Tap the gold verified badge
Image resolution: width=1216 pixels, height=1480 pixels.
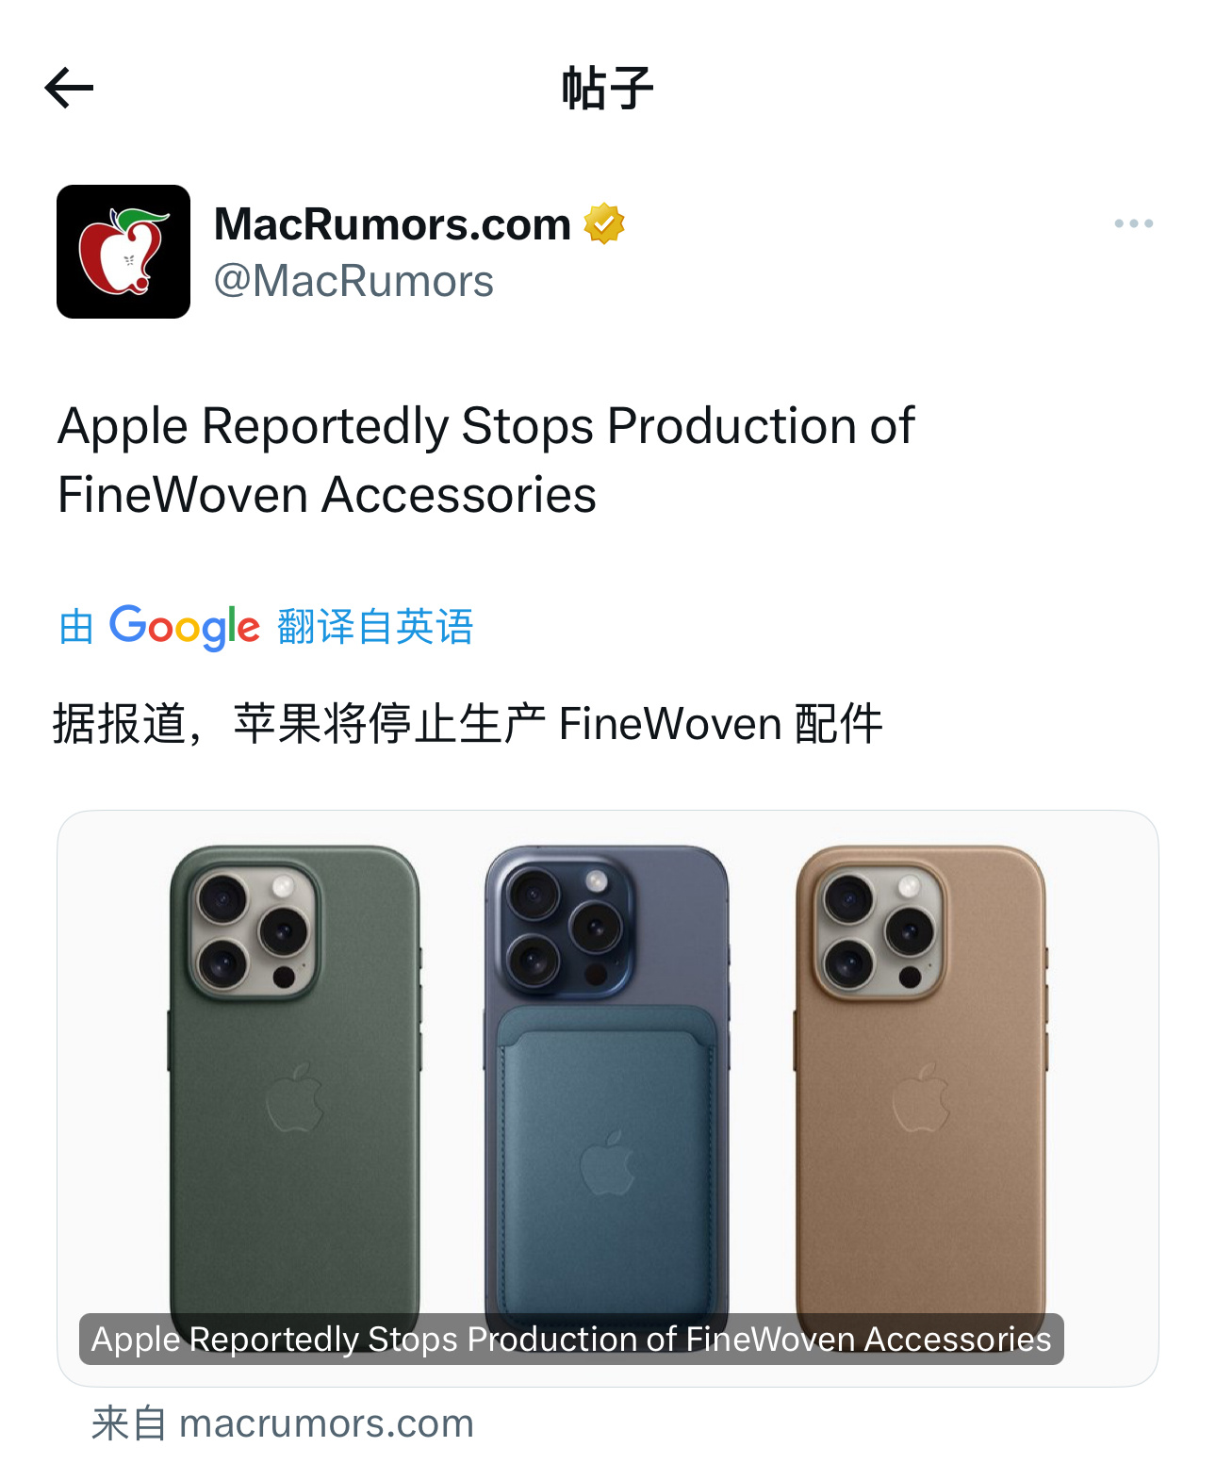[x=604, y=224]
